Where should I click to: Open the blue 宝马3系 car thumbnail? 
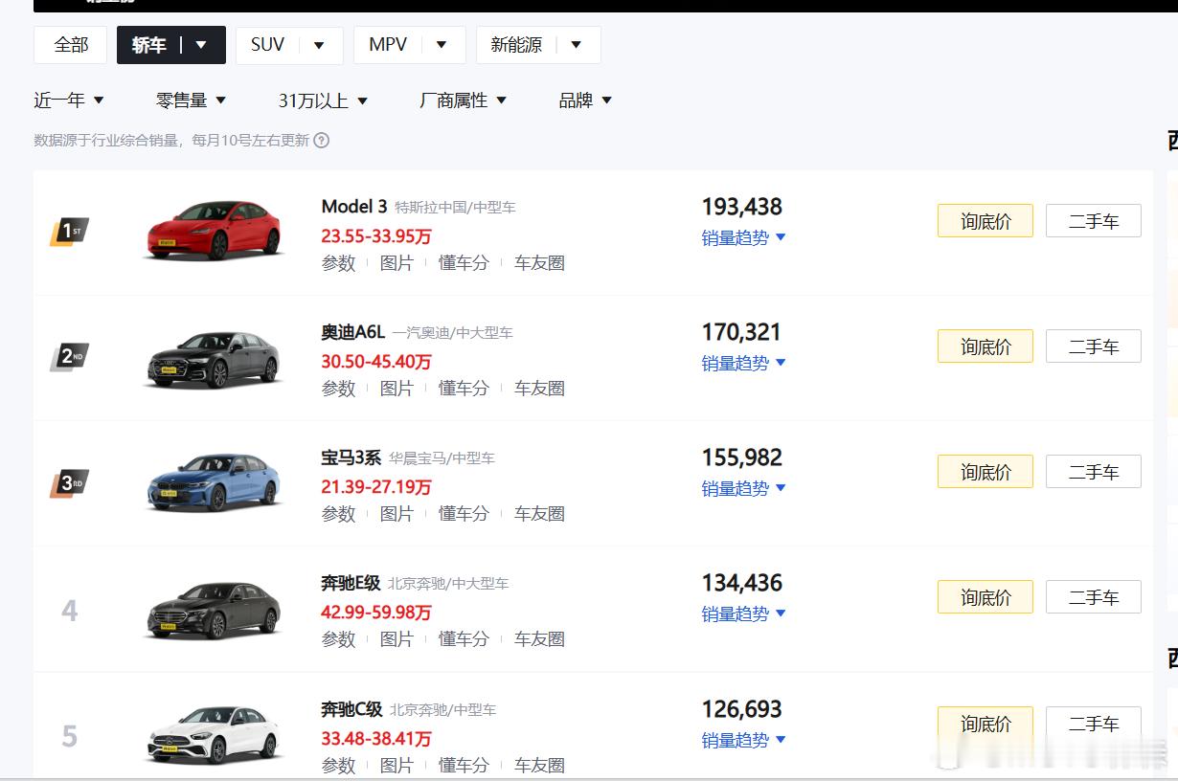pos(215,483)
